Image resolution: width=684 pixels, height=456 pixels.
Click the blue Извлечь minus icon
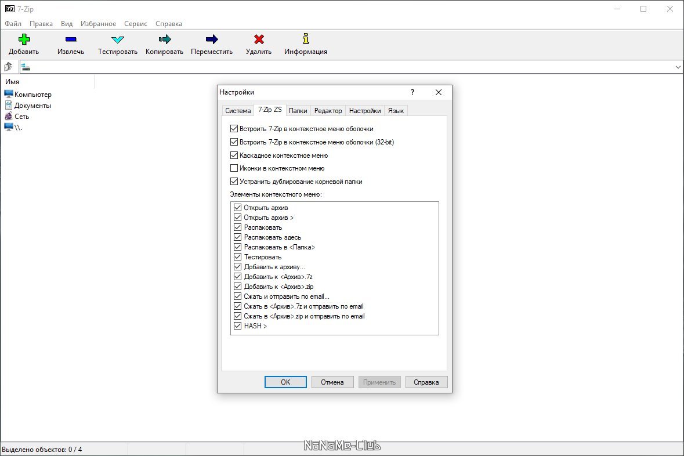(71, 39)
